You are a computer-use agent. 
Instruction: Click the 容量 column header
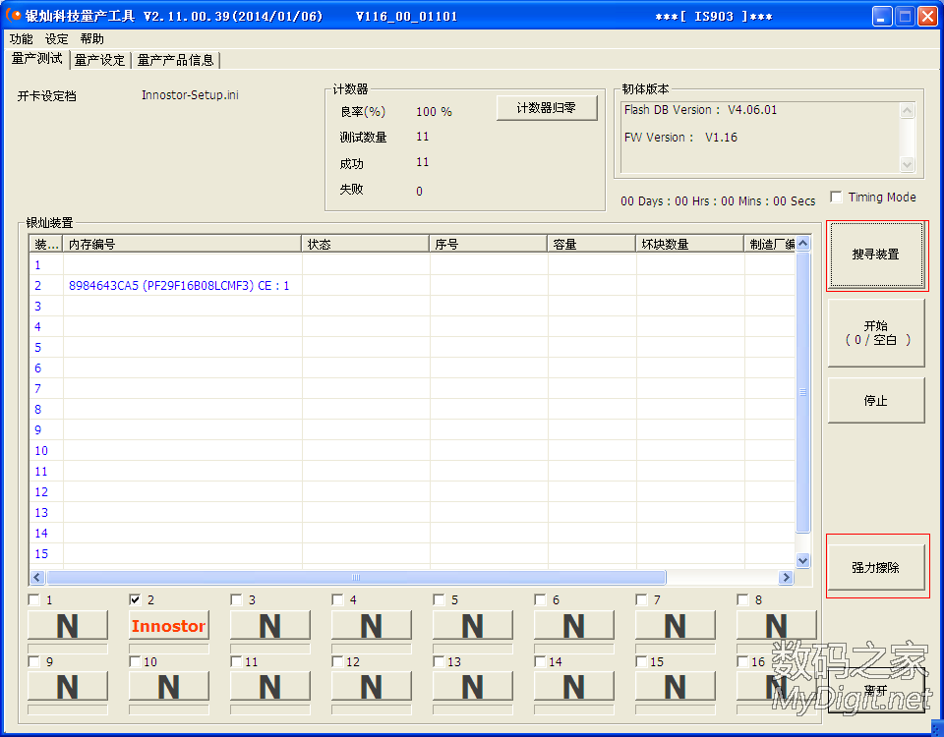click(x=592, y=244)
